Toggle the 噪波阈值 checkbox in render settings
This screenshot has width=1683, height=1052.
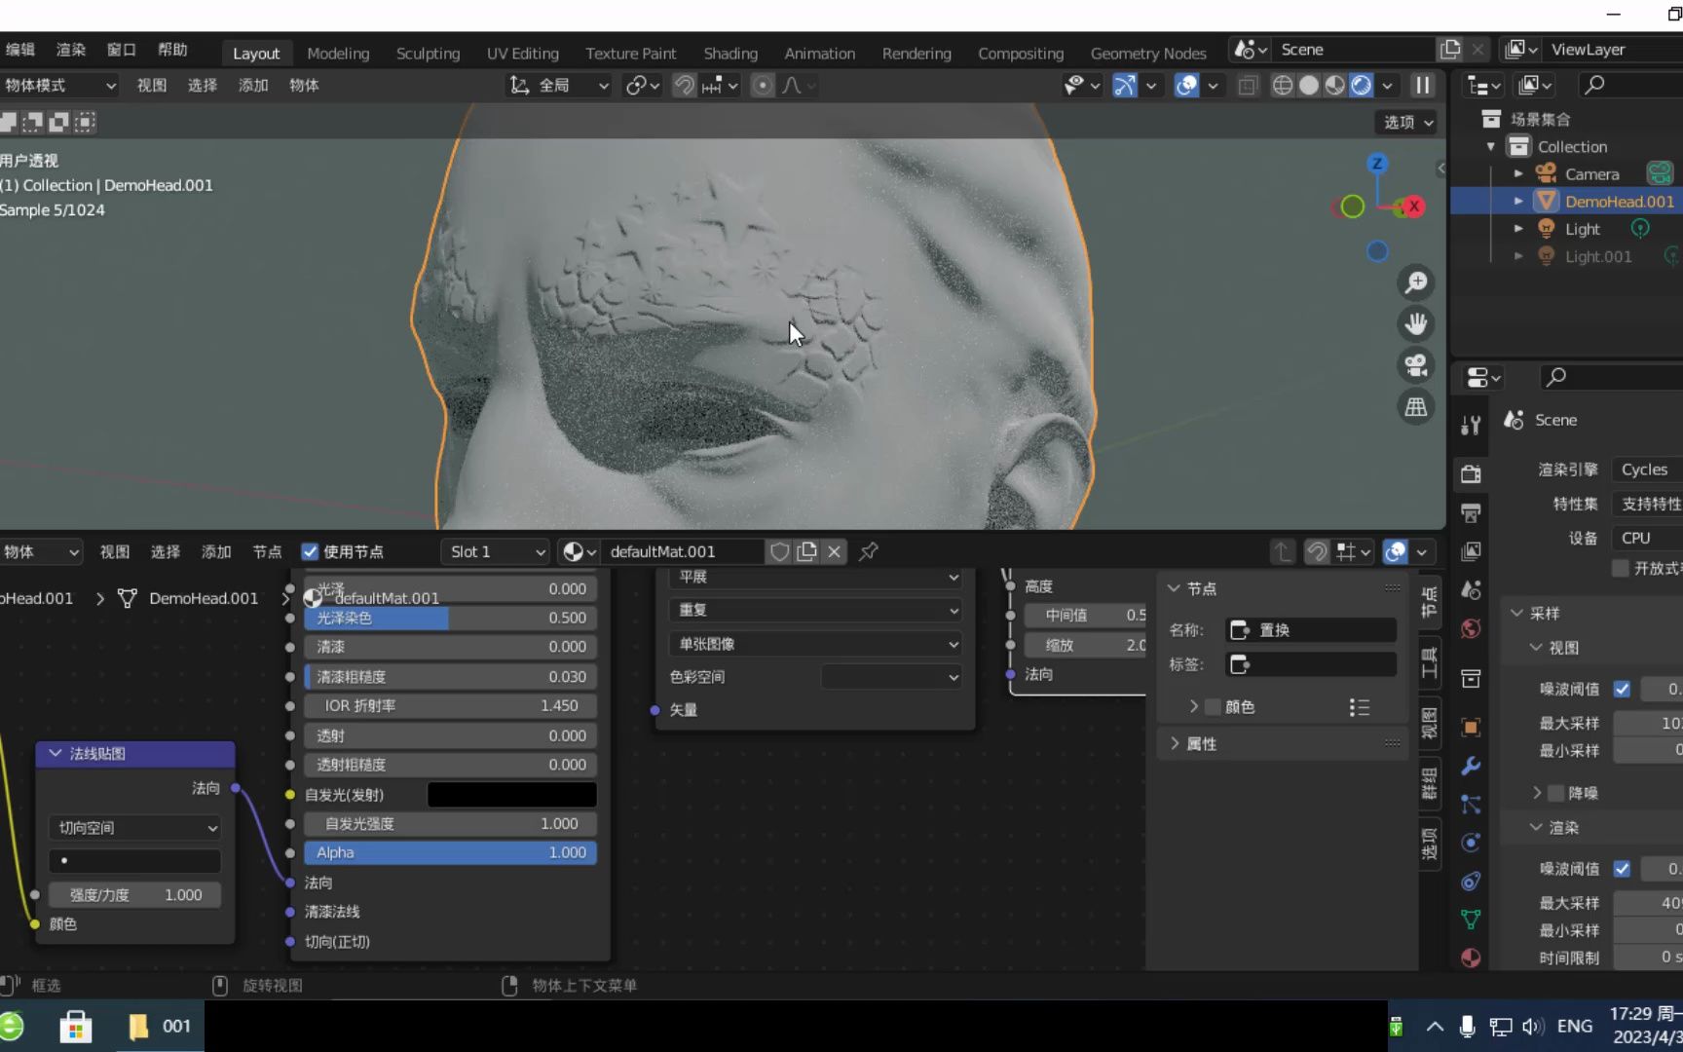click(x=1623, y=689)
